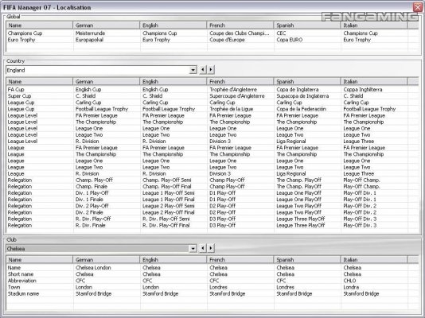Click the German column header in Global table

pyautogui.click(x=107, y=25)
